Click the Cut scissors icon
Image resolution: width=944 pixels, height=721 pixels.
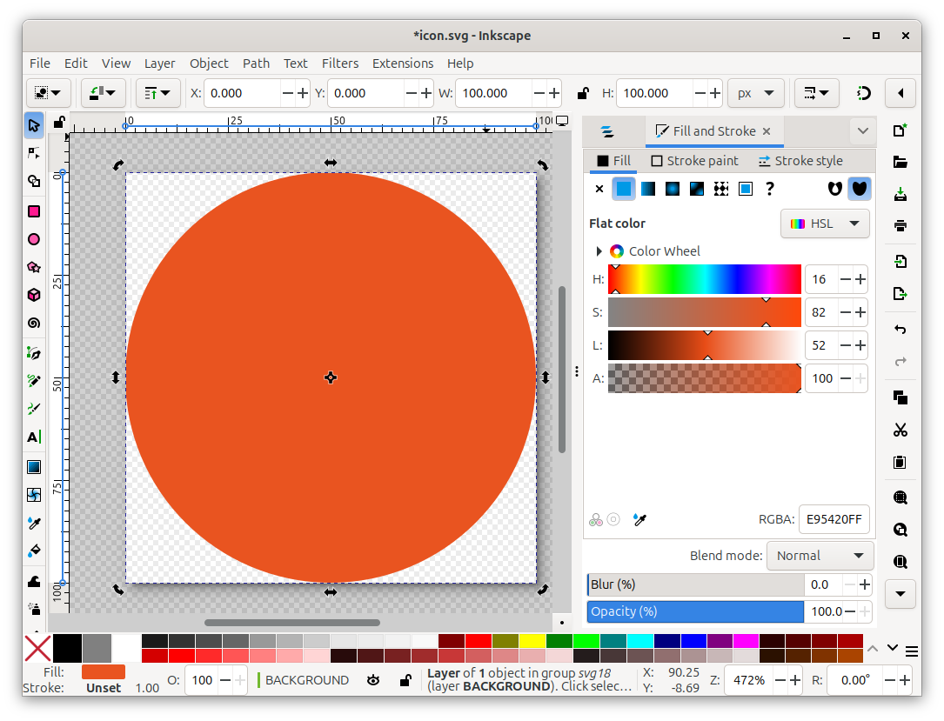[x=900, y=430]
